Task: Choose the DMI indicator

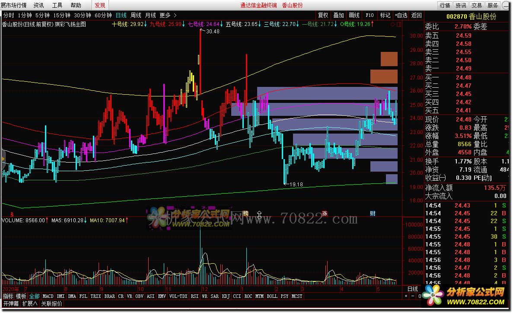Action: [x=61, y=296]
